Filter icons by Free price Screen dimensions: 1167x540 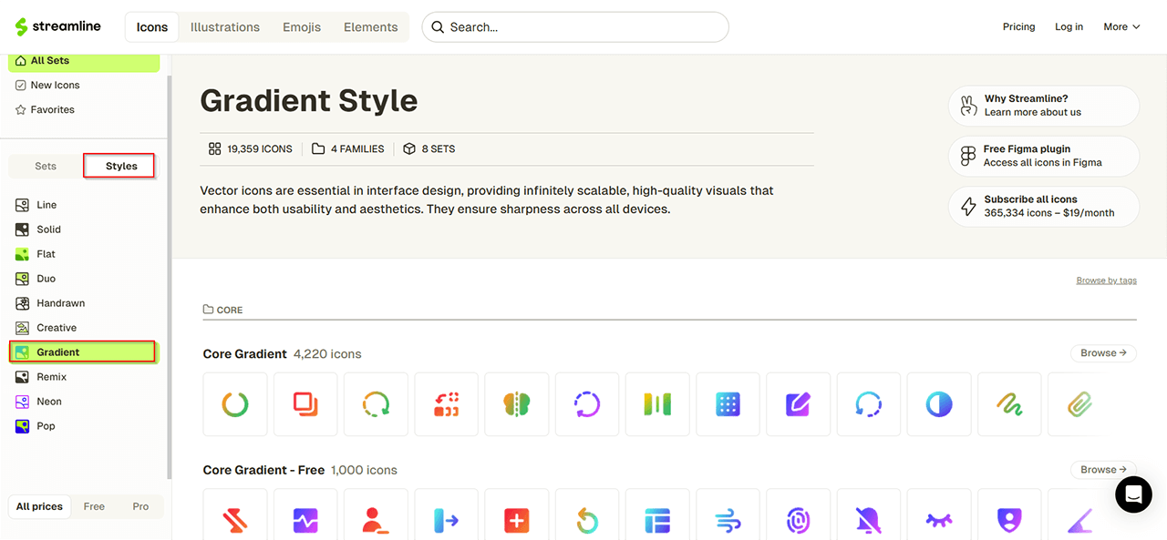[94, 506]
